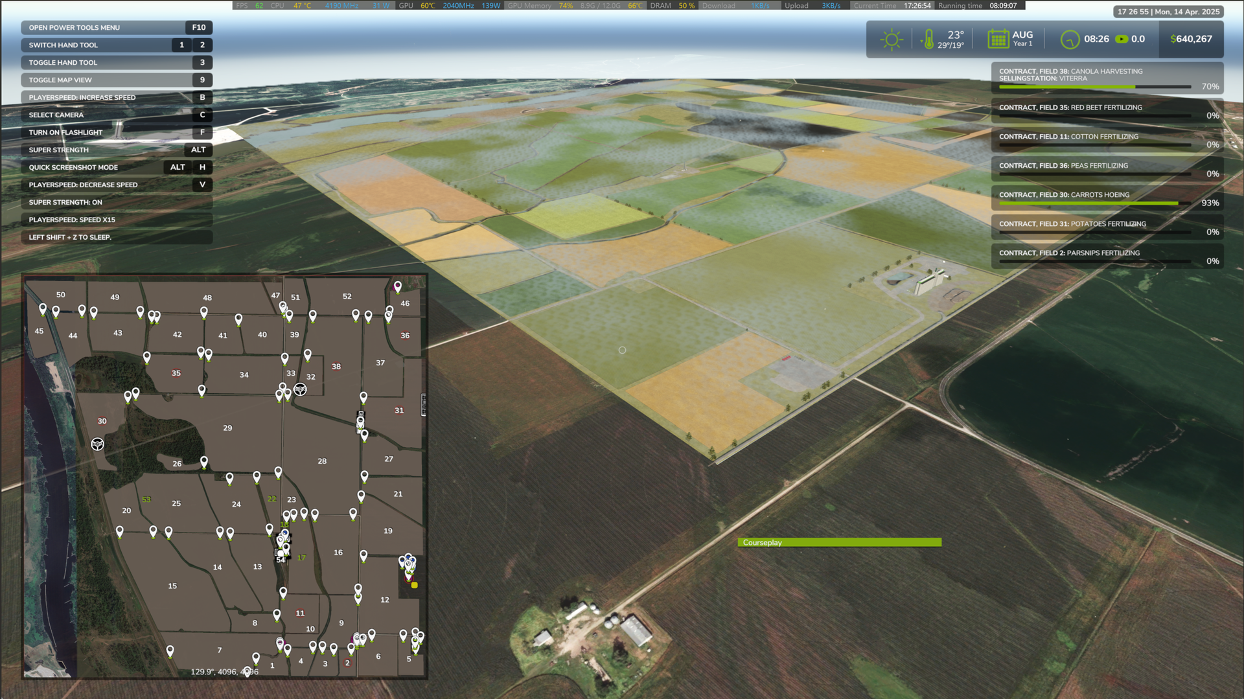Click the steering wheel icon near field 32
1244x699 pixels.
pos(300,389)
